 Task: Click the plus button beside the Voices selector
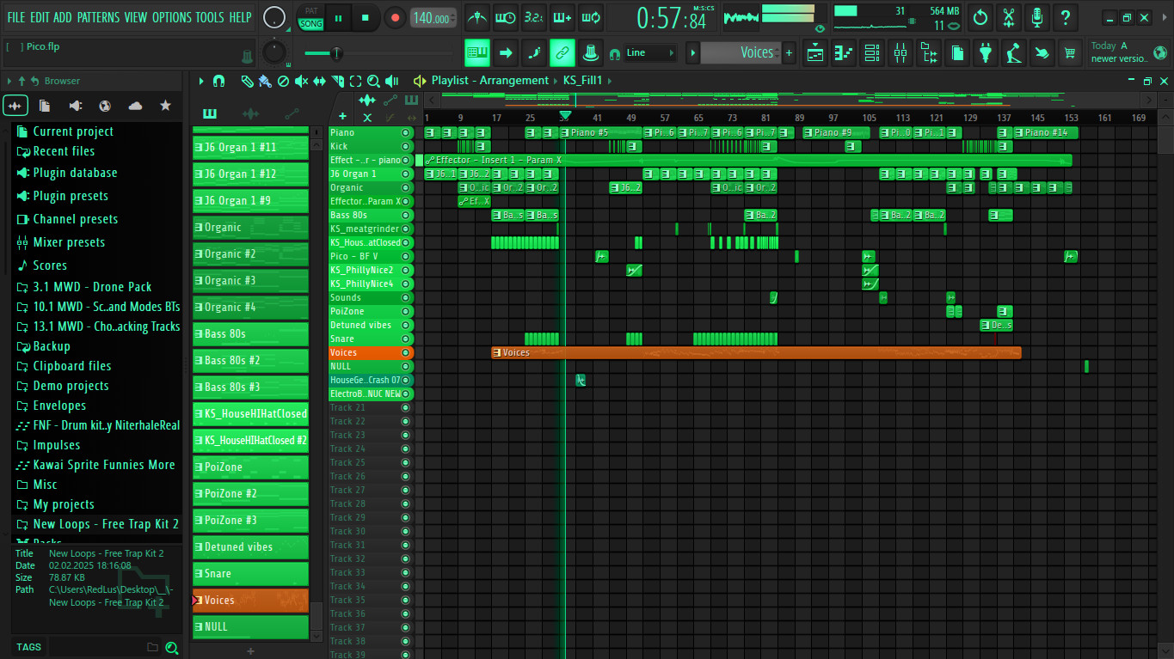pos(789,52)
